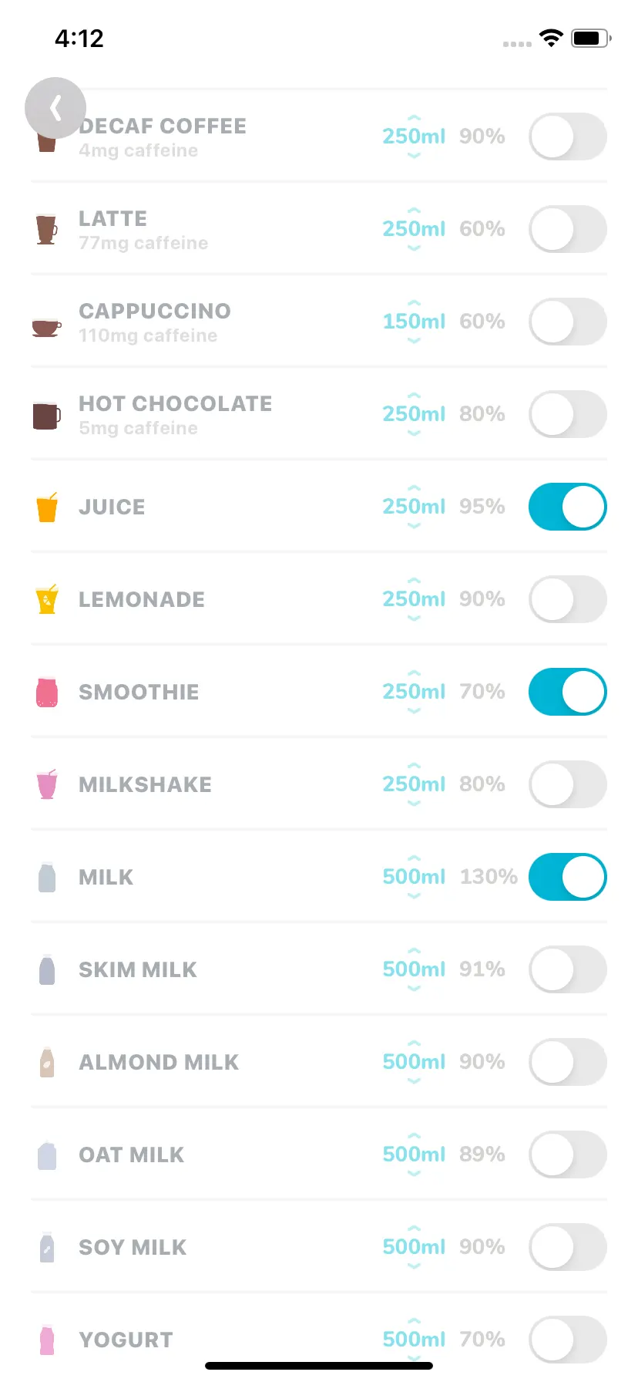This screenshot has width=638, height=1382.
Task: Select the Hot Chocolate drink name
Action: pyautogui.click(x=176, y=403)
